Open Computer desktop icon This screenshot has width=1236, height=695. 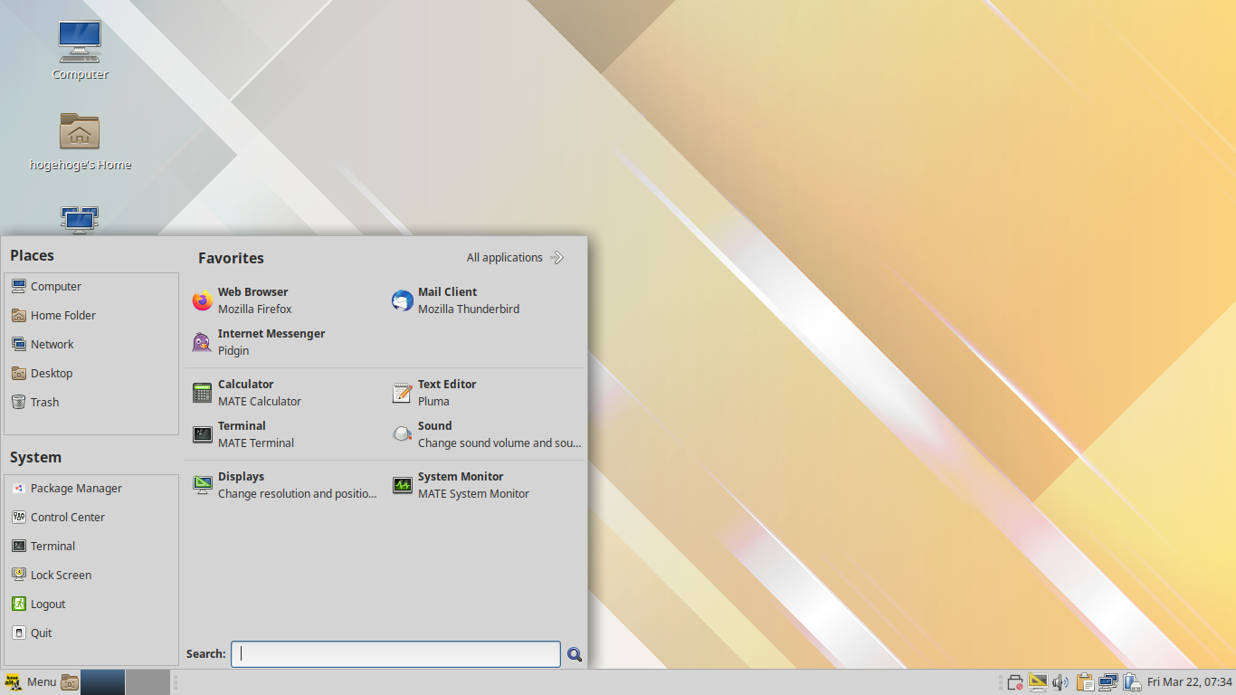(x=80, y=51)
